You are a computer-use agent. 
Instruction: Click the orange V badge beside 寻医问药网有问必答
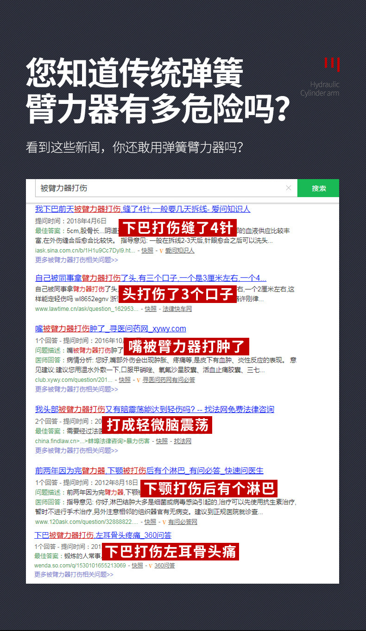pyautogui.click(x=139, y=380)
